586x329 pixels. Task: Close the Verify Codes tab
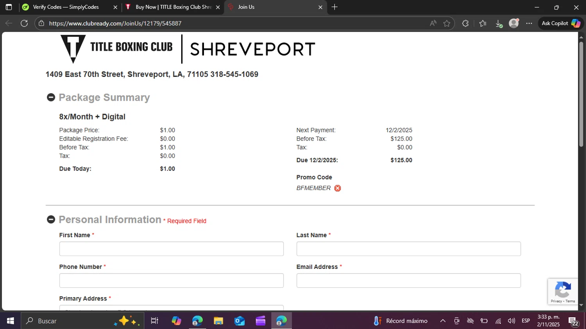tap(115, 7)
